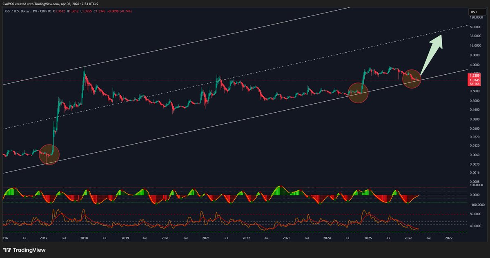The height and width of the screenshot is (258, 490).
Task: Select the red circle on the latest candles
Action: point(412,80)
